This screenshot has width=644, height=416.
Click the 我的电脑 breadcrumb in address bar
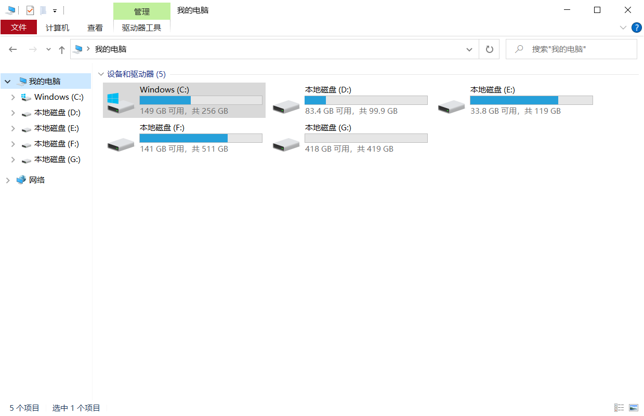(x=111, y=49)
